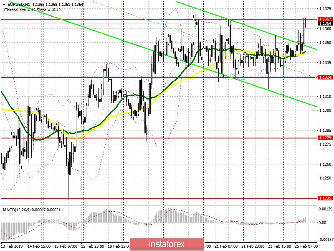Click the 1.1285 value on the price axis
Screen dimensions: 334x251
click(x=325, y=131)
